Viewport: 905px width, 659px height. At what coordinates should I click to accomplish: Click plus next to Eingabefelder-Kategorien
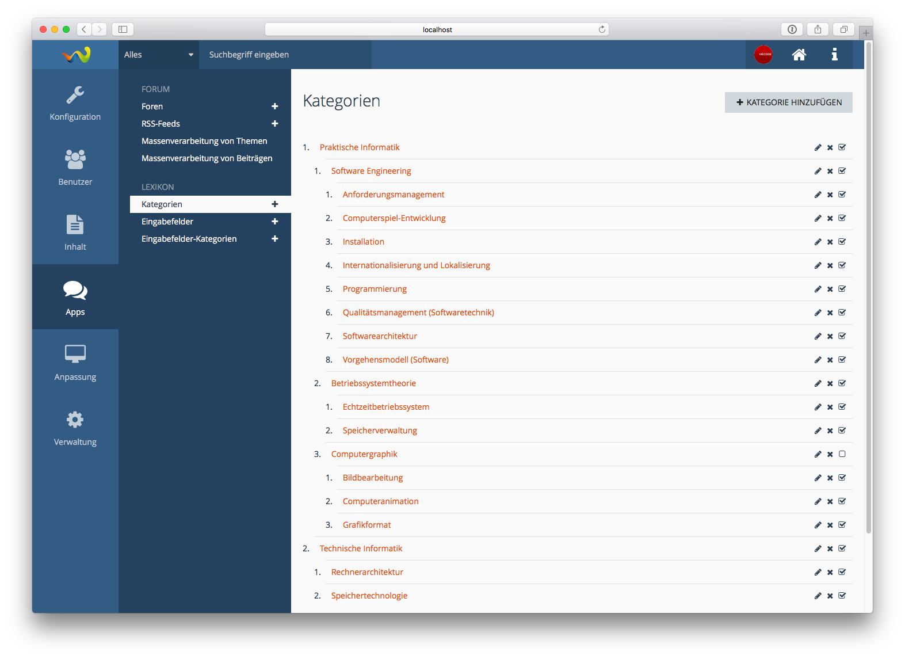(x=274, y=239)
